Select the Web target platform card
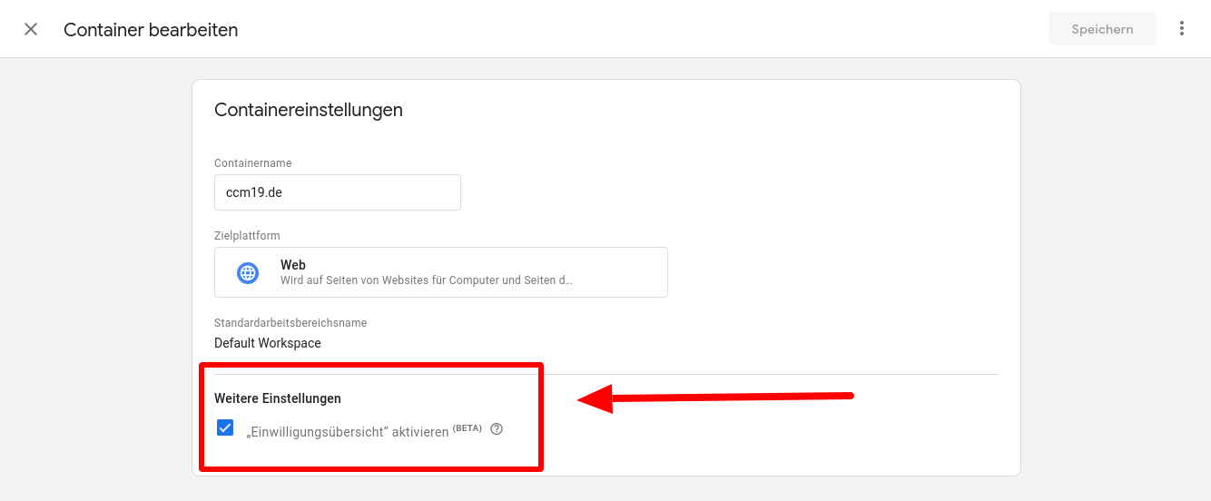This screenshot has height=501, width=1211. tap(440, 272)
